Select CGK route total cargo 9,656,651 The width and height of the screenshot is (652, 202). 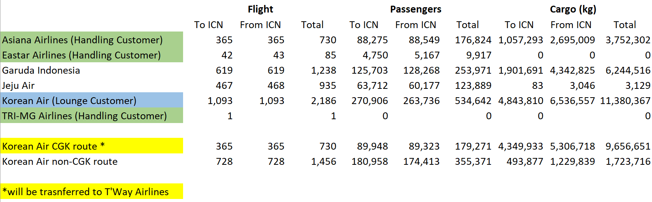point(628,146)
